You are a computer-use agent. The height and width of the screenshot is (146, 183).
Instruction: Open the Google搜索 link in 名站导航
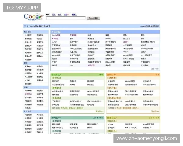pyautogui.click(x=56, y=35)
